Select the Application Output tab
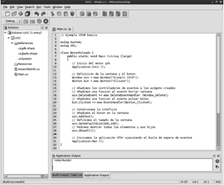The height and width of the screenshot is (185, 224). point(97,175)
